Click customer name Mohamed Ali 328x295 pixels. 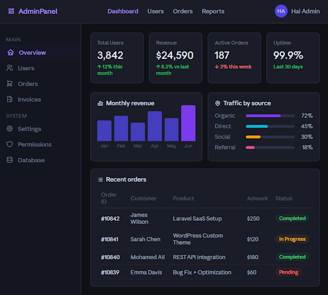click(x=148, y=257)
